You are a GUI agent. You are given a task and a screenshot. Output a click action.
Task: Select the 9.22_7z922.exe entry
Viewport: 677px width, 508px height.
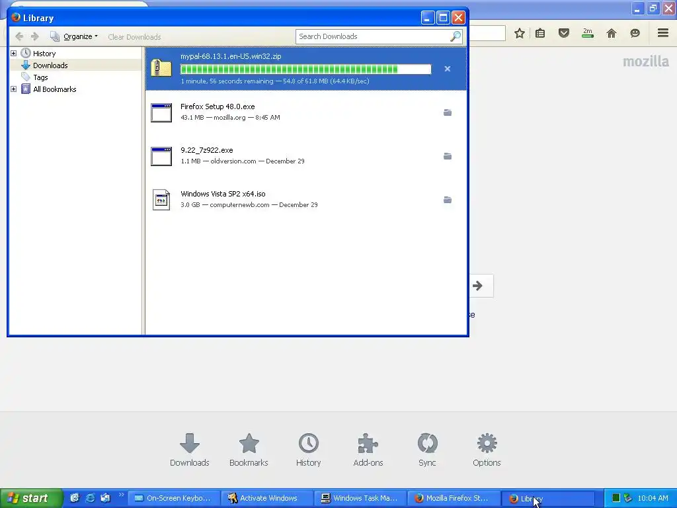click(x=305, y=156)
